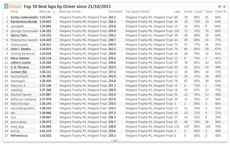Open driver JurJean [NL]

19,72
